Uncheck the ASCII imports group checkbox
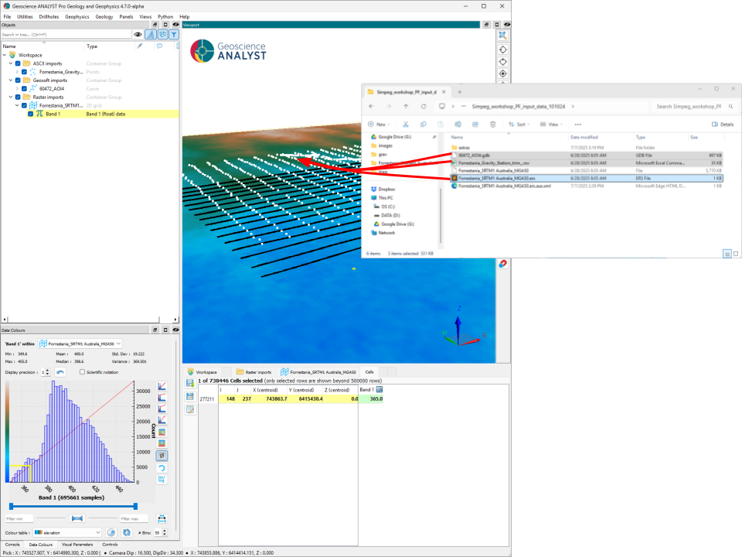This screenshot has width=742, height=557. (17, 63)
